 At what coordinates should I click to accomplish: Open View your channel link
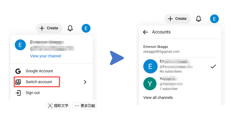[x=46, y=56]
